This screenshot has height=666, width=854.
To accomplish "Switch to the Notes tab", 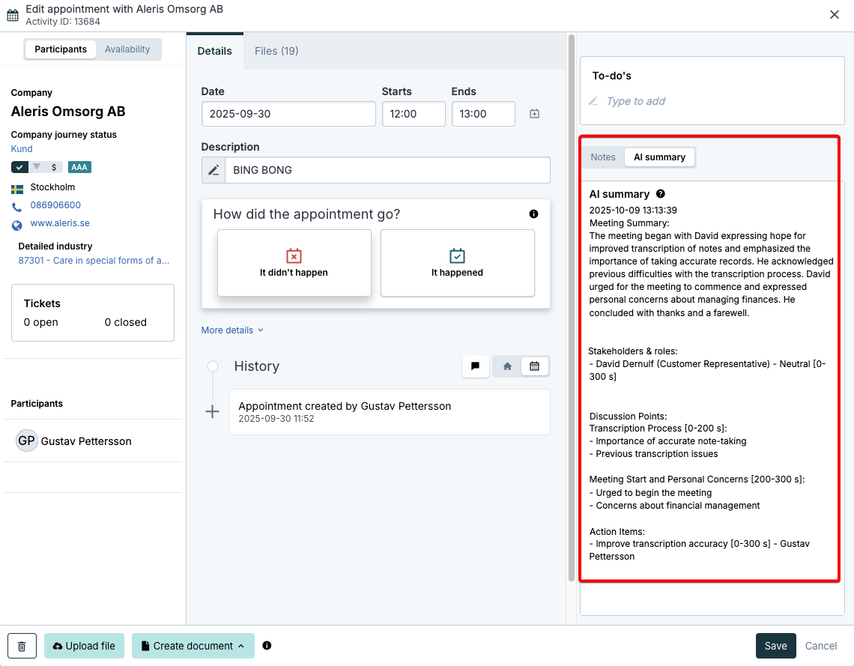I will pyautogui.click(x=603, y=157).
